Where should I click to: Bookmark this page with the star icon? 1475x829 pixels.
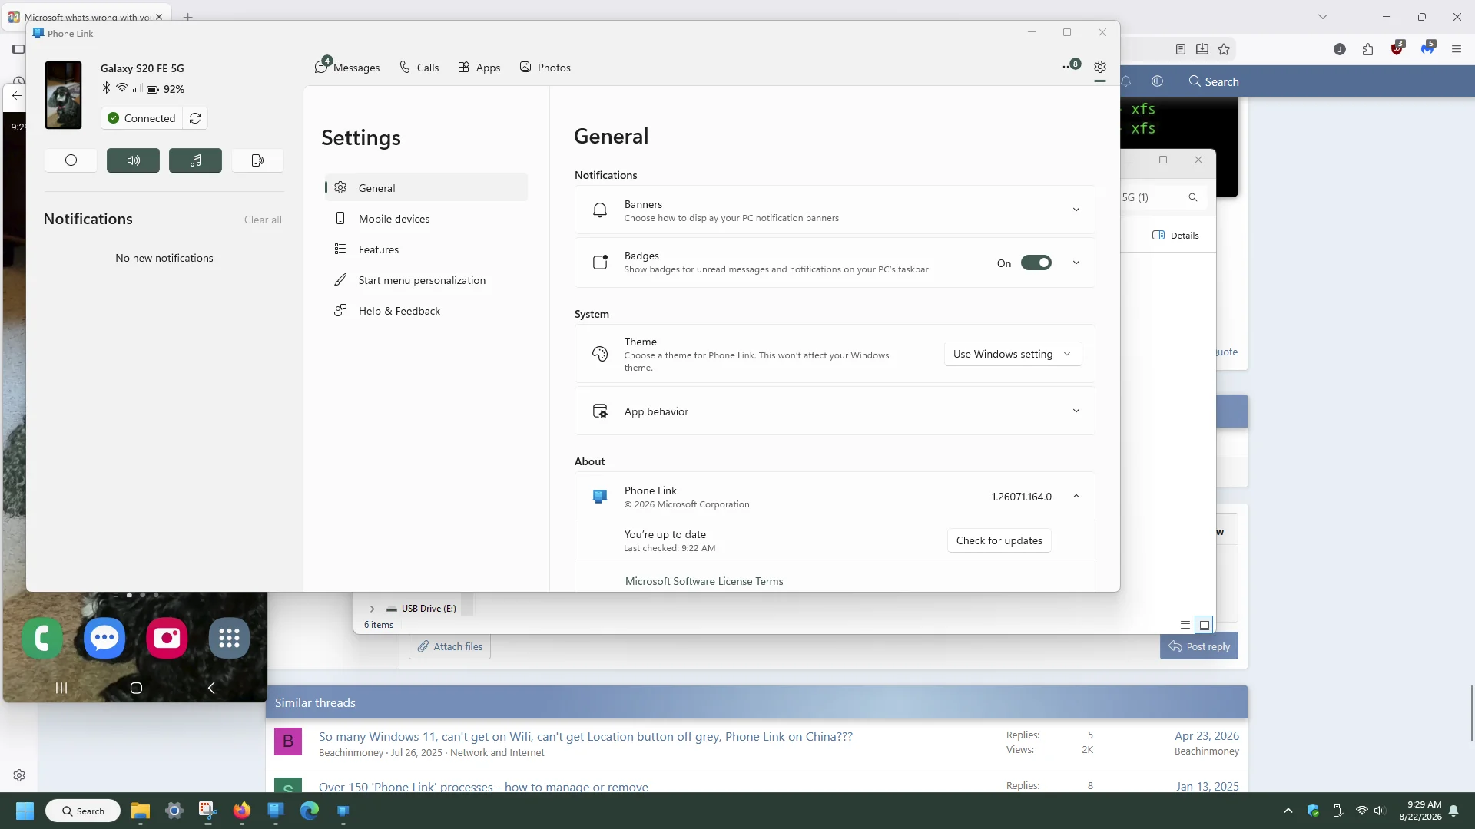1224,49
